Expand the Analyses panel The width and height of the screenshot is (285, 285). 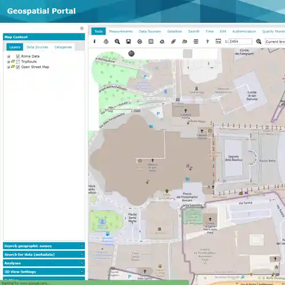coord(82,263)
